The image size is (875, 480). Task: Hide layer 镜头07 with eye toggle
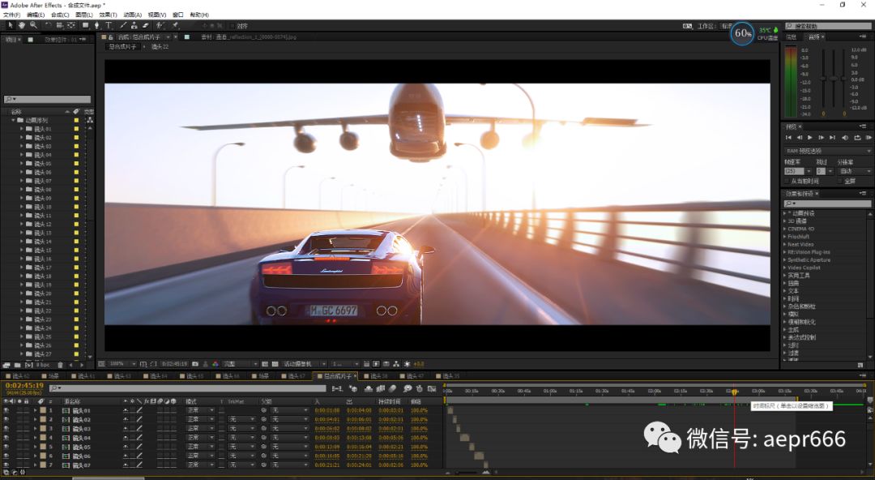pyautogui.click(x=6, y=465)
